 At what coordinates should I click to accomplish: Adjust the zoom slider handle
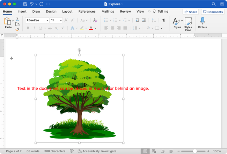[195, 151]
